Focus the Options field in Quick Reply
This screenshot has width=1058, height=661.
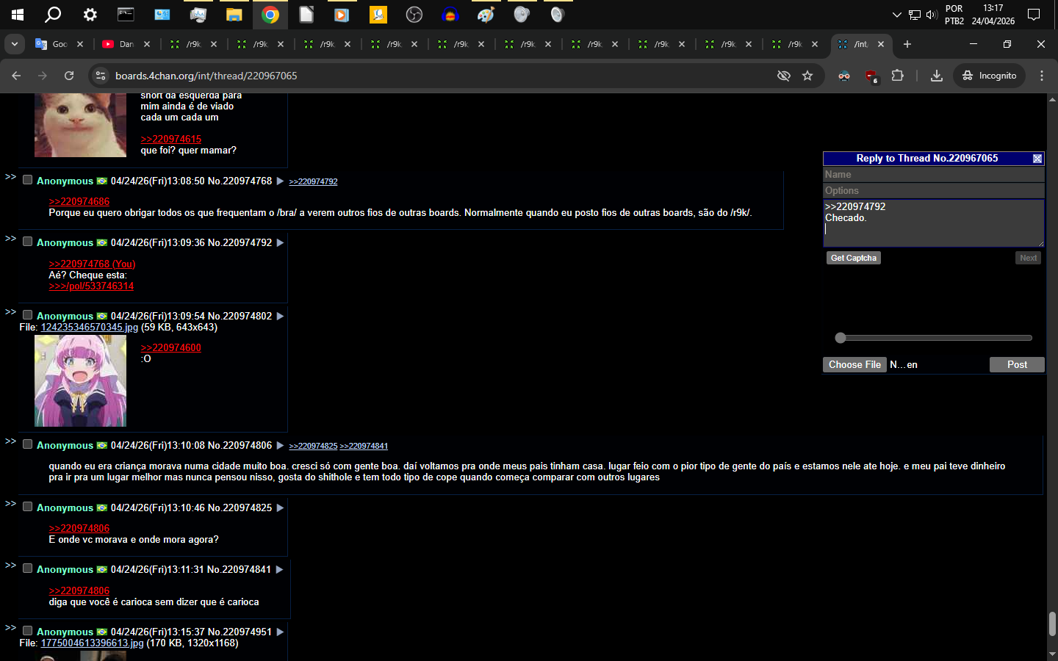coord(934,191)
